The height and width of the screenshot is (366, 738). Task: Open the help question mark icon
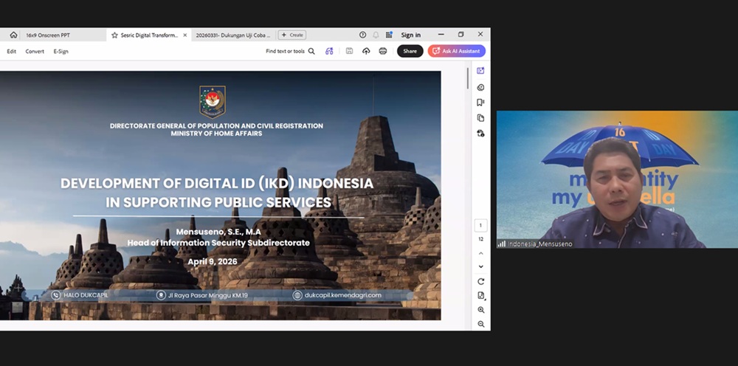[x=362, y=35]
